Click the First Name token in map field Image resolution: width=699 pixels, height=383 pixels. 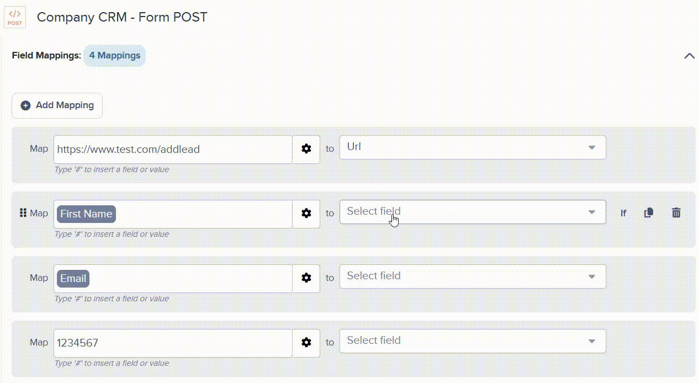[86, 214]
